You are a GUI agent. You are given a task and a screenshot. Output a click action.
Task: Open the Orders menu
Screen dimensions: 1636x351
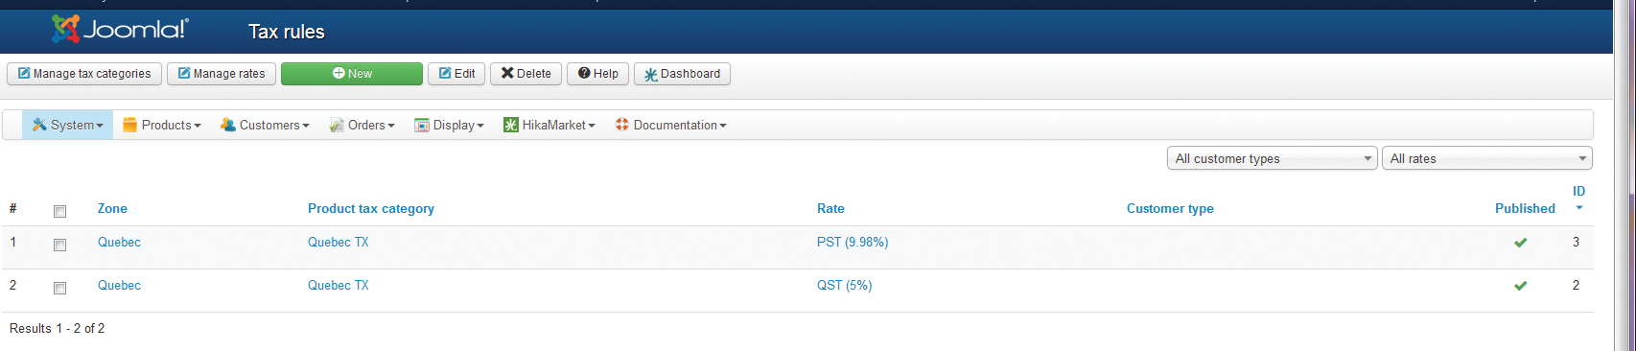[362, 125]
